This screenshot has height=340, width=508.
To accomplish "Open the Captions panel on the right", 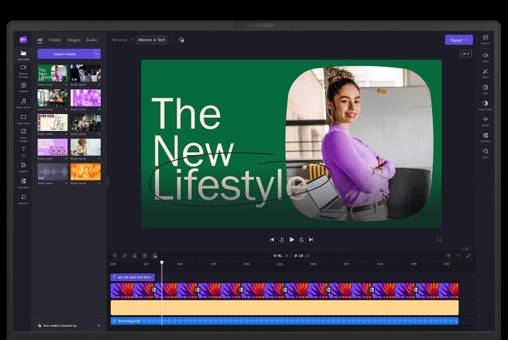I will click(485, 39).
